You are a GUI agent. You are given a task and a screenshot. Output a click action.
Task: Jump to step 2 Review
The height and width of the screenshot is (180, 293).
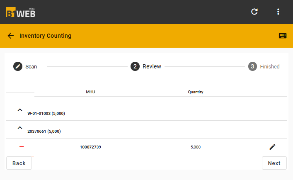[146, 66]
